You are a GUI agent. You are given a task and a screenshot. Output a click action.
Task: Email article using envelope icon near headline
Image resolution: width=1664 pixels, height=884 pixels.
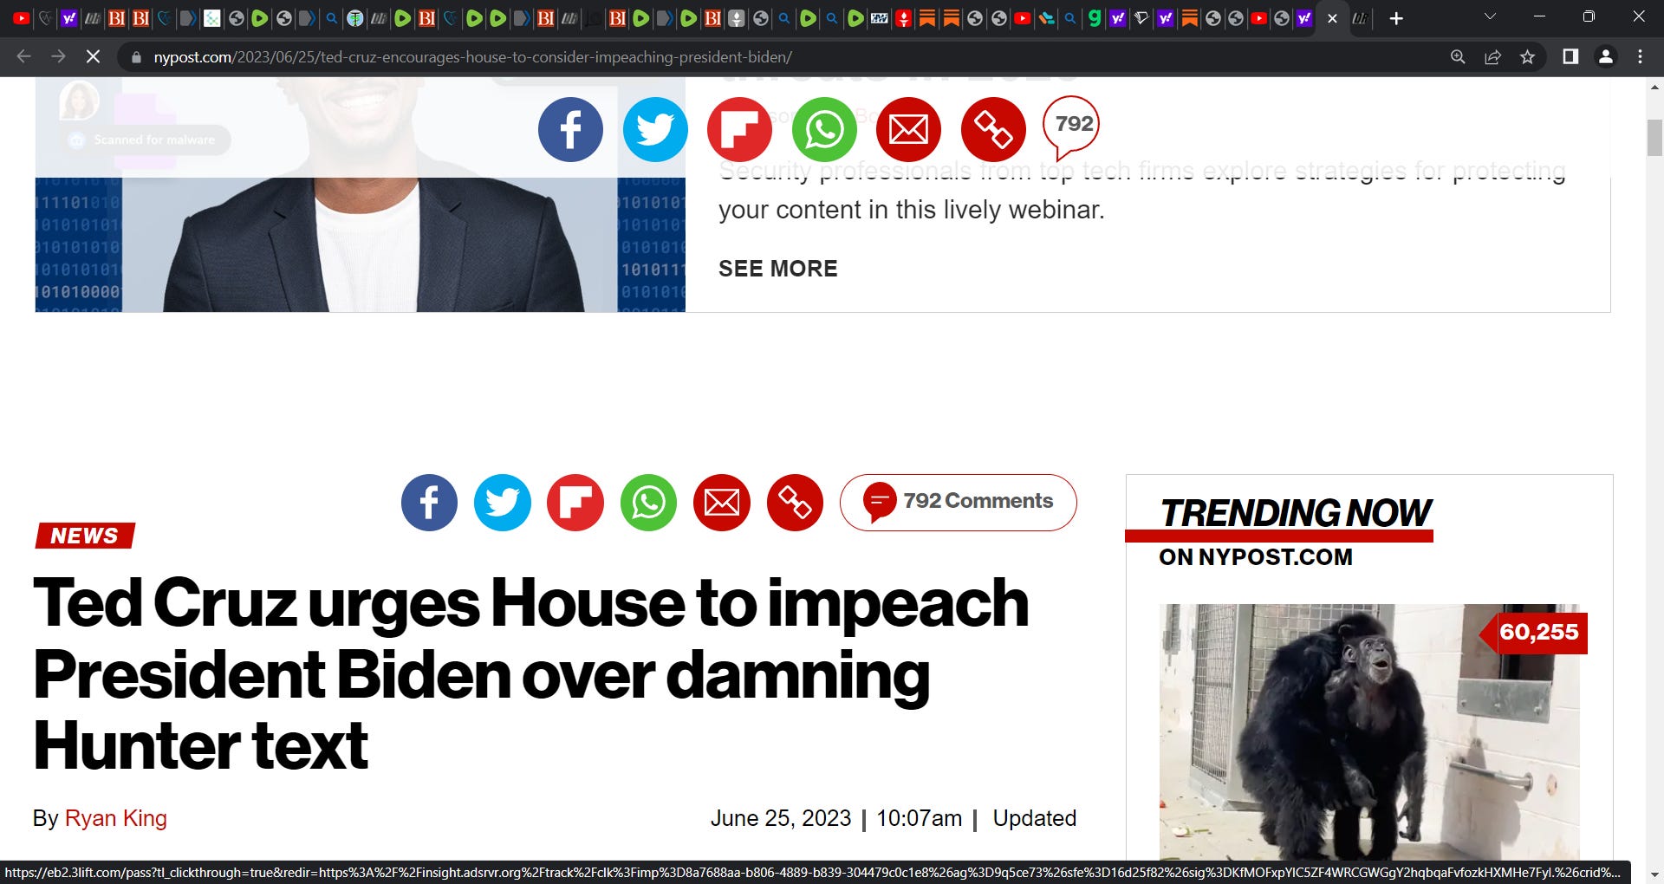(722, 503)
